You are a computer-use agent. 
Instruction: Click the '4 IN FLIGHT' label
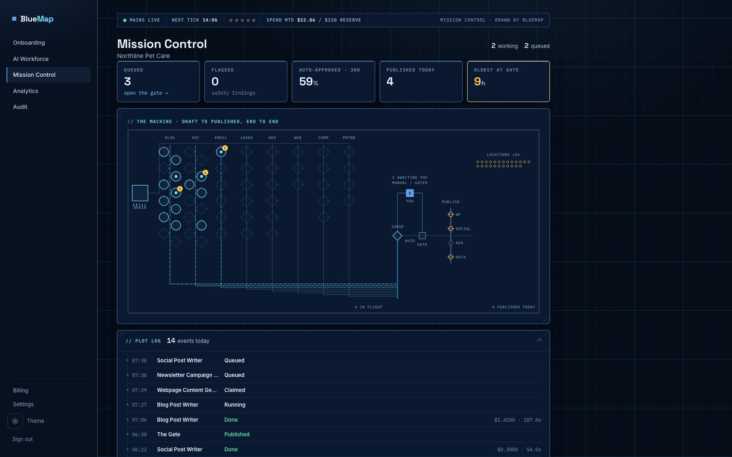(x=368, y=307)
